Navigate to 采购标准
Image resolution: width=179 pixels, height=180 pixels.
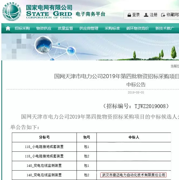pyautogui.click(x=112, y=28)
